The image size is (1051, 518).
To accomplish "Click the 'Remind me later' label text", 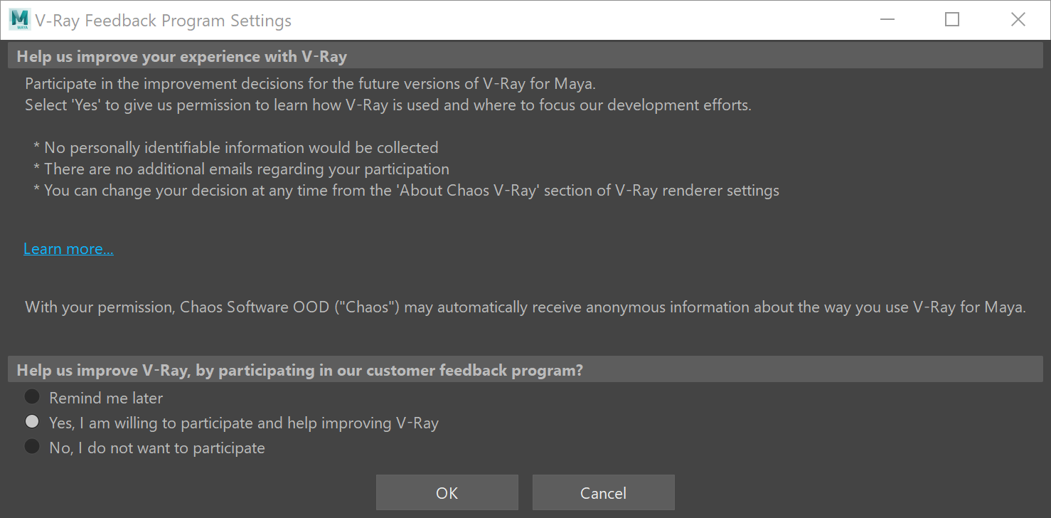I will (106, 398).
